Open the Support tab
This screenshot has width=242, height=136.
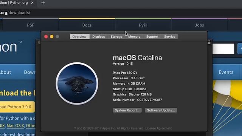pos(152,37)
